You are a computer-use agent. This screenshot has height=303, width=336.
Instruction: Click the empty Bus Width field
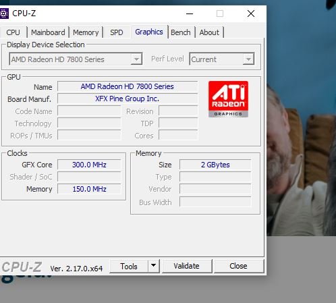[x=215, y=202]
